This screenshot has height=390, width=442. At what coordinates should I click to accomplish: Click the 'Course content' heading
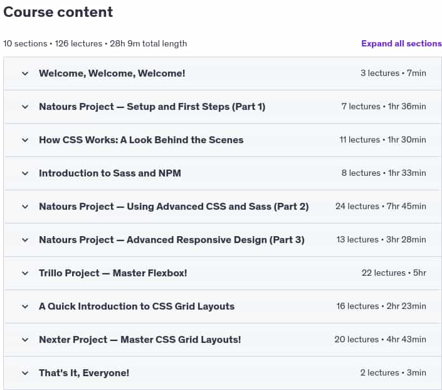pos(58,12)
